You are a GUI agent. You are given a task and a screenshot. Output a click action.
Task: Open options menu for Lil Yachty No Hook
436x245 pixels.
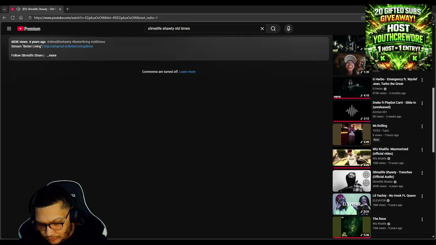(x=422, y=196)
